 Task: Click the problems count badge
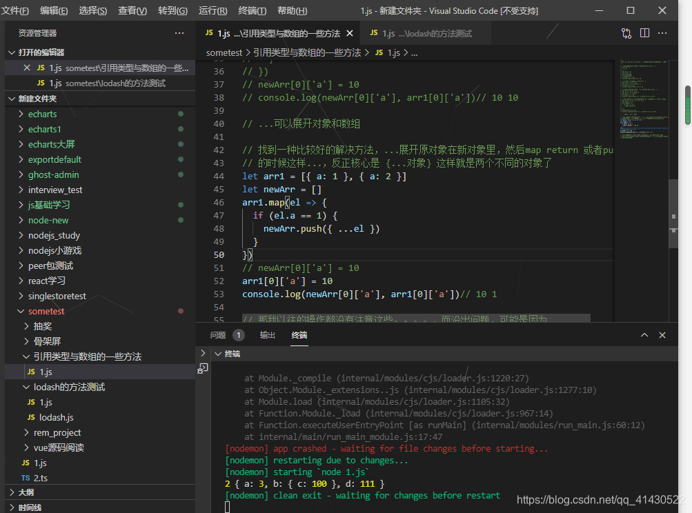(239, 335)
